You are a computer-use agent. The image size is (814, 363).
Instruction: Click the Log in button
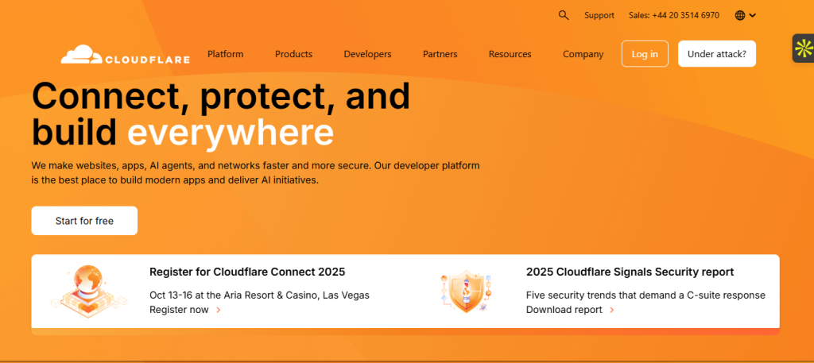pyautogui.click(x=645, y=54)
